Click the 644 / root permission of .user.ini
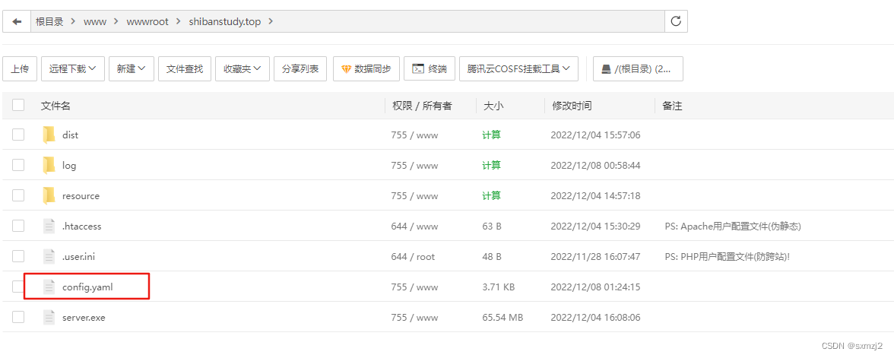Viewport: 894px width, 358px height. pos(413,257)
